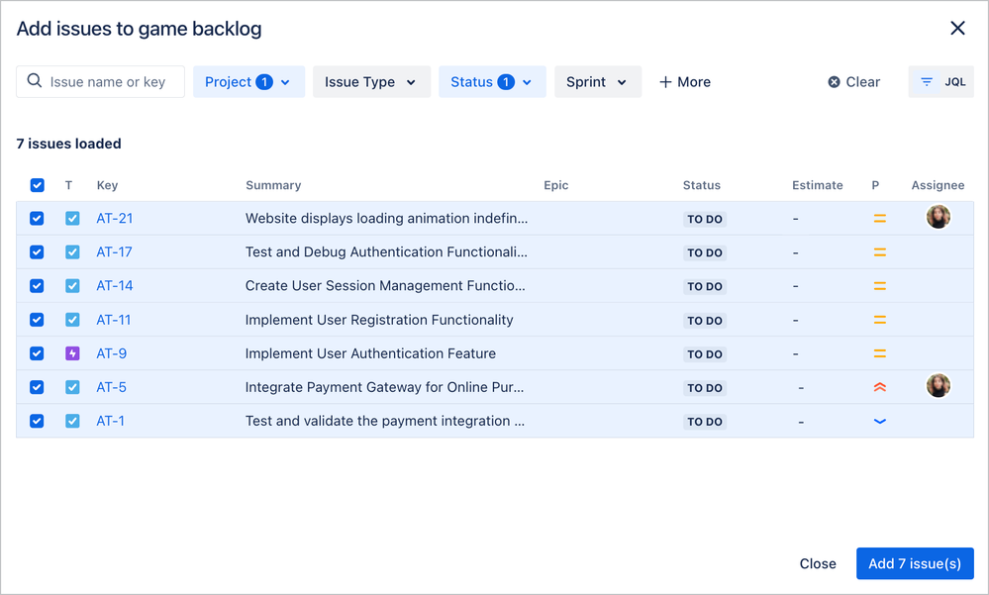The width and height of the screenshot is (989, 595).
Task: Click 'Create User Session Management' summary
Action: pyautogui.click(x=385, y=286)
